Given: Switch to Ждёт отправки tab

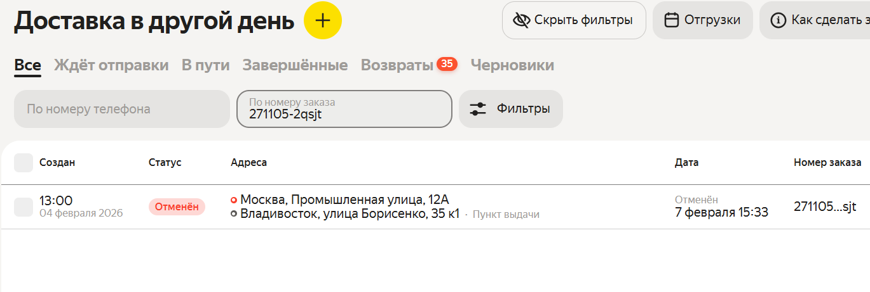Looking at the screenshot, I should click(x=111, y=65).
